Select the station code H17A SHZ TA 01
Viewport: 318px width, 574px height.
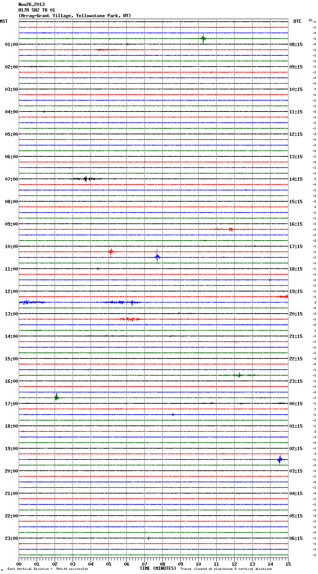click(37, 10)
